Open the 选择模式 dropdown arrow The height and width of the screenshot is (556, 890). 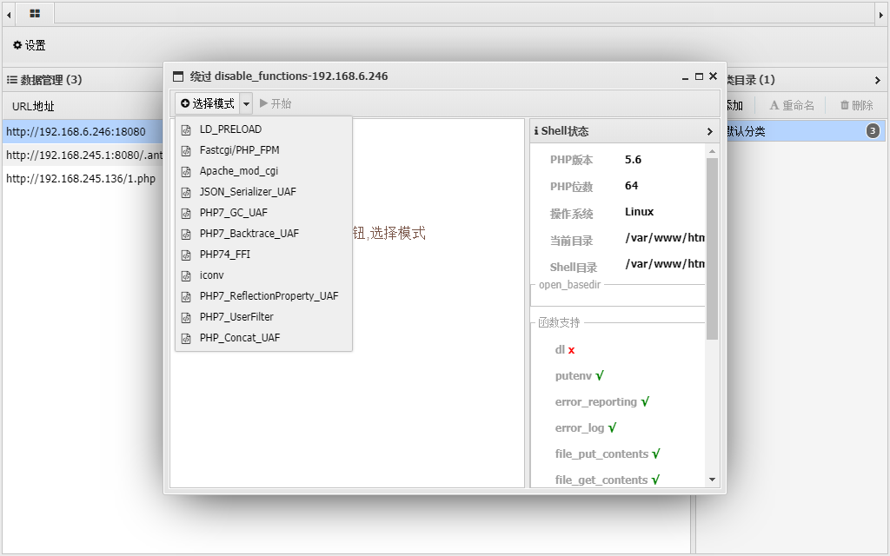246,103
